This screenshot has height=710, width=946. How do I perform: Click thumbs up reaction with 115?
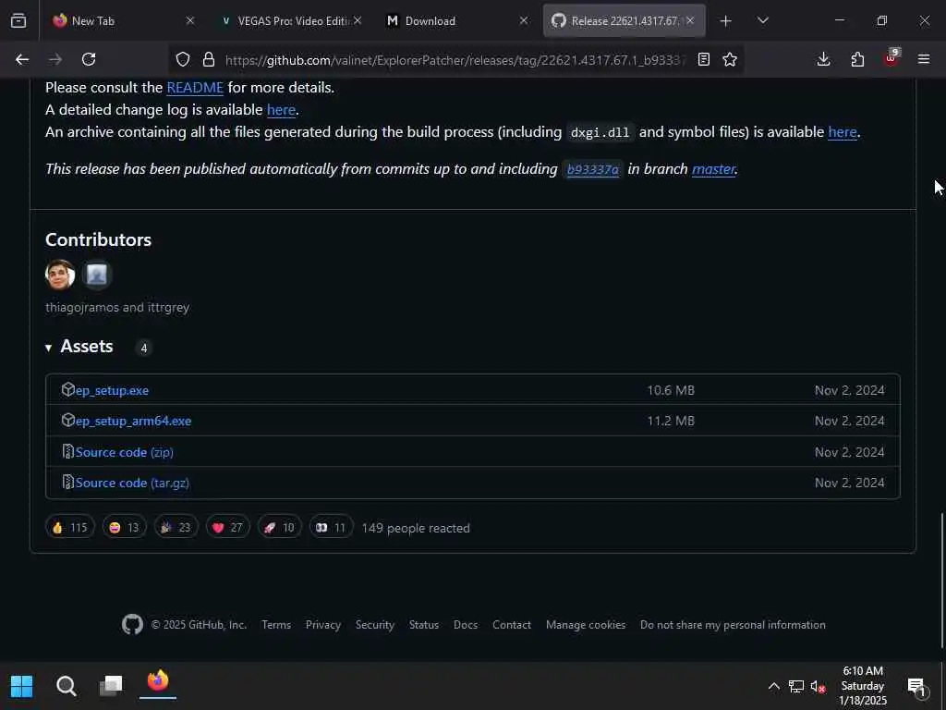[70, 528]
